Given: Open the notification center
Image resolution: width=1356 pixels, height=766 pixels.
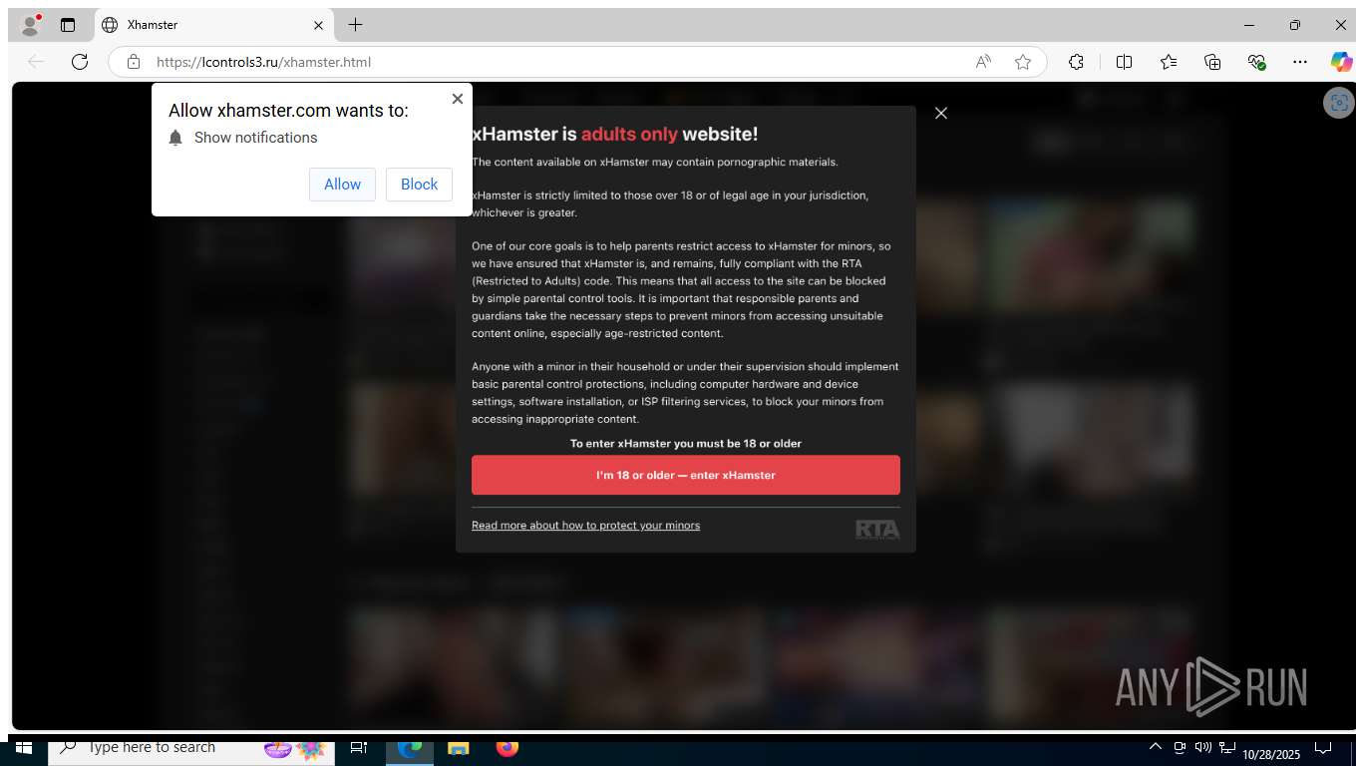Looking at the screenshot, I should coord(1323,747).
